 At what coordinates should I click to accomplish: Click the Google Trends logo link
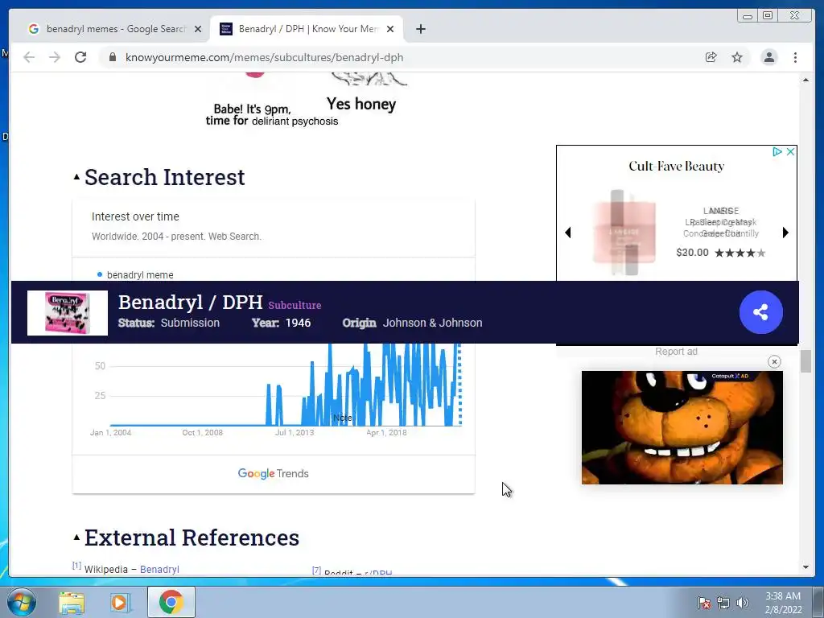[x=273, y=473]
